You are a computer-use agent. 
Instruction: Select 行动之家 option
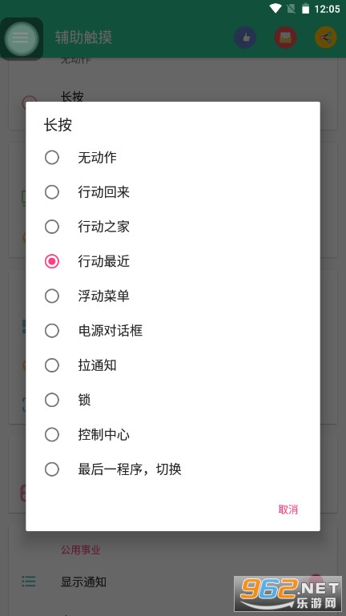pyautogui.click(x=173, y=227)
